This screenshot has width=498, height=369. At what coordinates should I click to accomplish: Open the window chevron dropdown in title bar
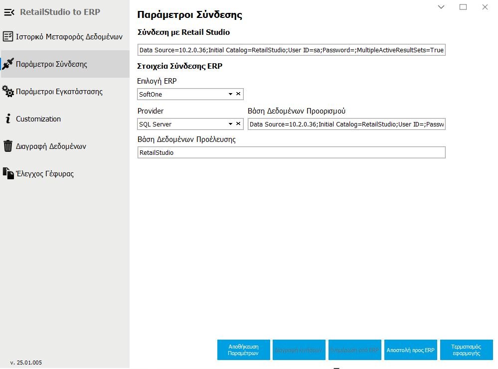pos(441,7)
